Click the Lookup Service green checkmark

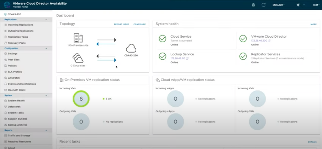pos(163,56)
